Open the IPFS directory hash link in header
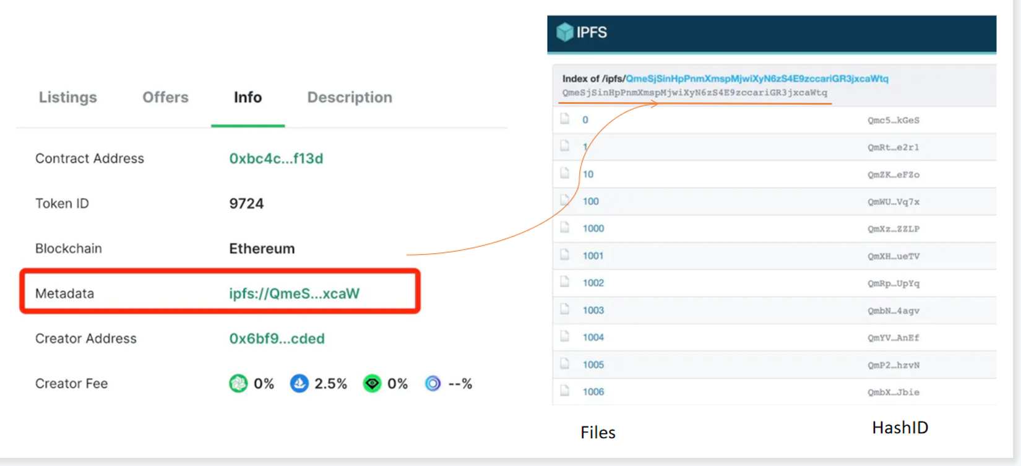1021x466 pixels. [x=757, y=79]
